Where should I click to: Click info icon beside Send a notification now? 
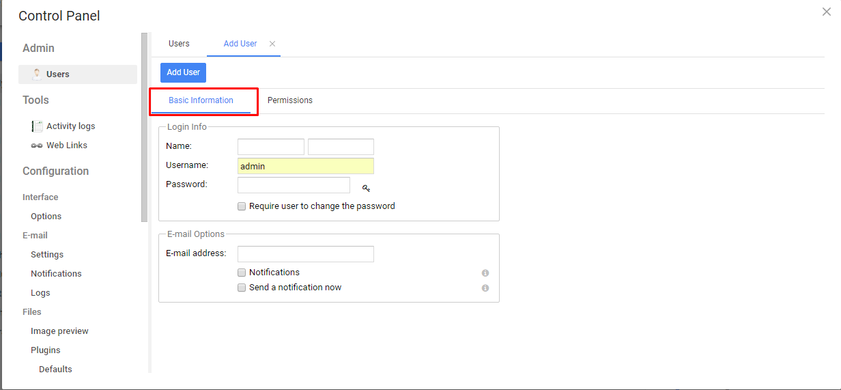point(485,288)
